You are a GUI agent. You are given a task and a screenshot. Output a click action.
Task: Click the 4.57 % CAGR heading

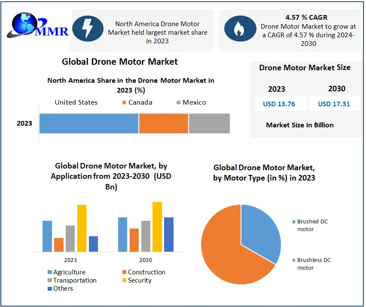pos(306,18)
